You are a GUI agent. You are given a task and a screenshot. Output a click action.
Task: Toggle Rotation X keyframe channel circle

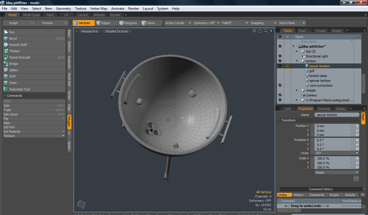312,140
